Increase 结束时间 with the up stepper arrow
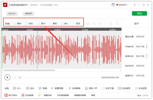The height and width of the screenshot is (100, 153). coord(147,55)
